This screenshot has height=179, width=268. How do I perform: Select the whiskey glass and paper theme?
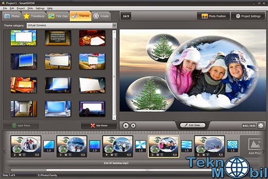click(92, 38)
